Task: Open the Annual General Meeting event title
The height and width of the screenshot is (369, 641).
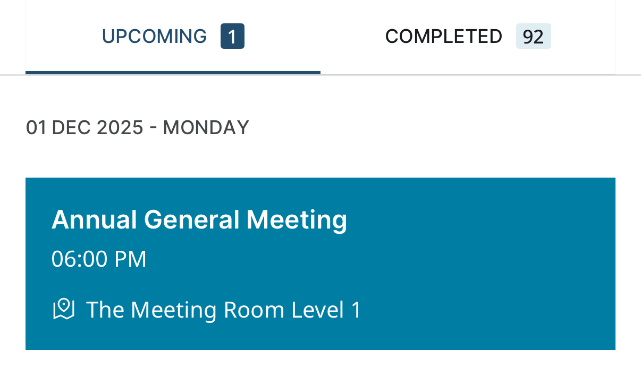Action: click(x=199, y=219)
